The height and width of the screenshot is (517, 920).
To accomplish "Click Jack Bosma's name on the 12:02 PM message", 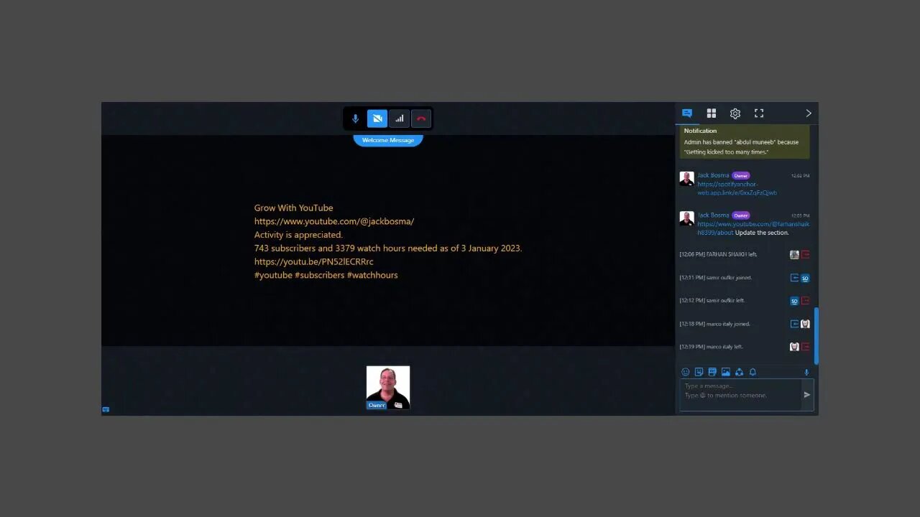I will (713, 175).
